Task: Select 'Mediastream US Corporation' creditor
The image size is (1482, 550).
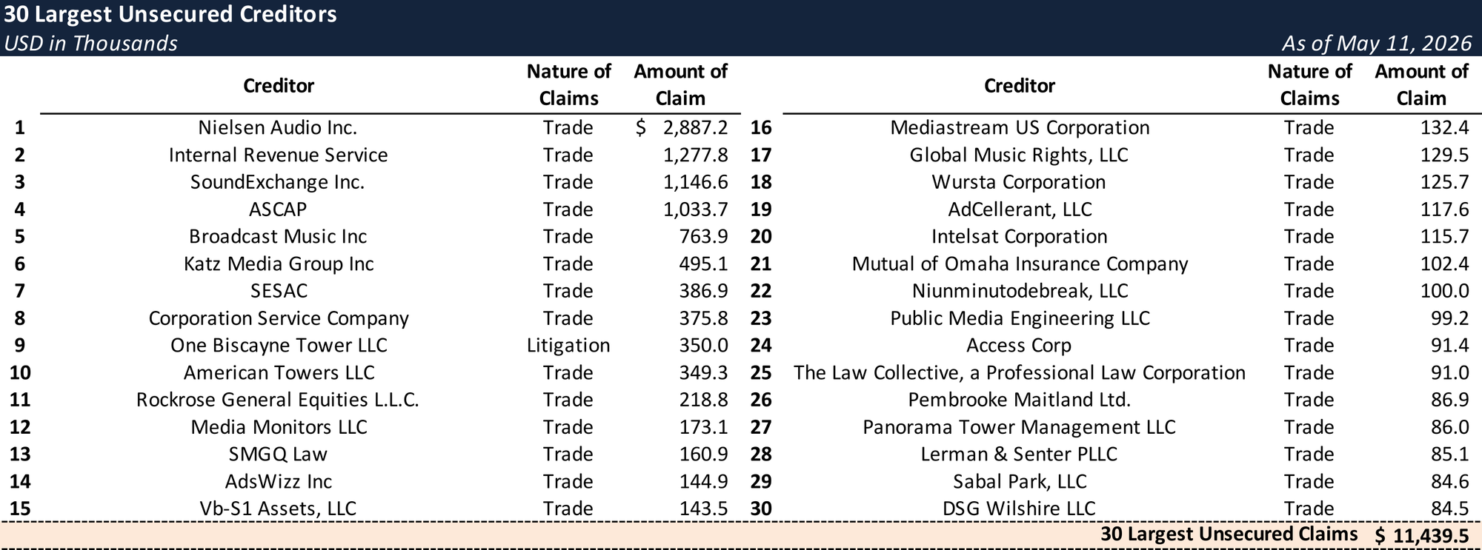Action: 1020,127
